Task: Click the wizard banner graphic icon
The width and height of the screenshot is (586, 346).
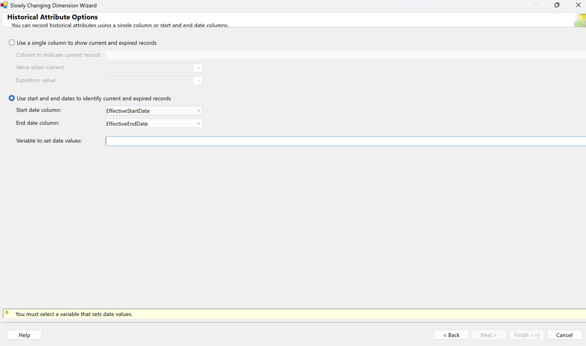Action: pos(580,20)
